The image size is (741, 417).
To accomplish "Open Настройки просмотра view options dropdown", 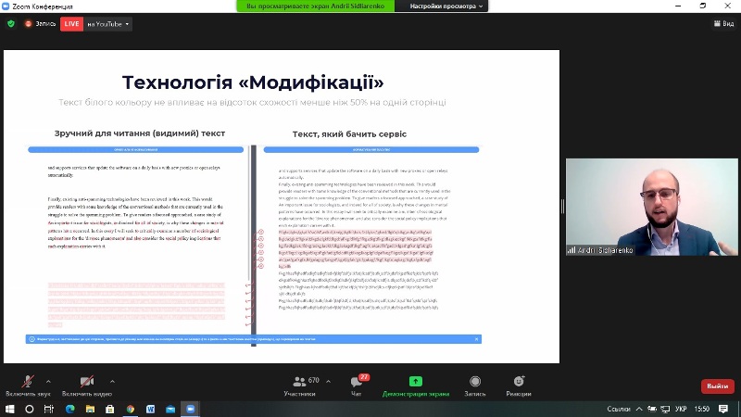I will click(446, 6).
